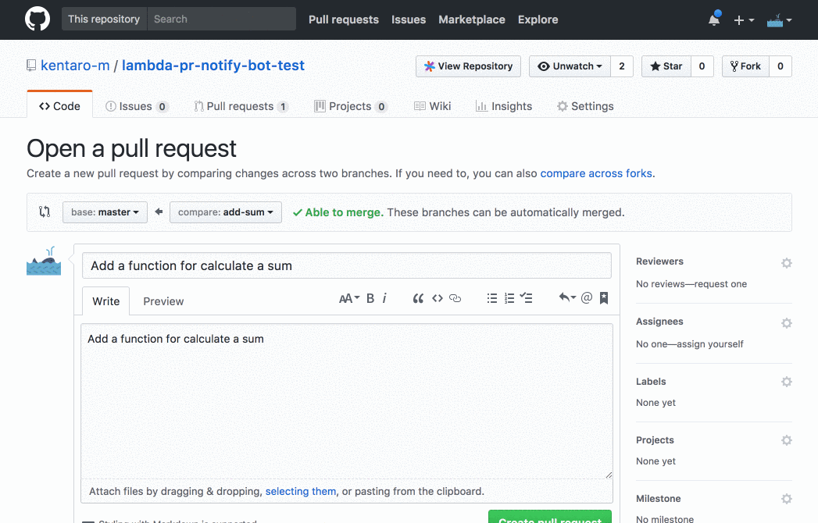
Task: Open Marketplace in top navigation
Action: click(472, 20)
